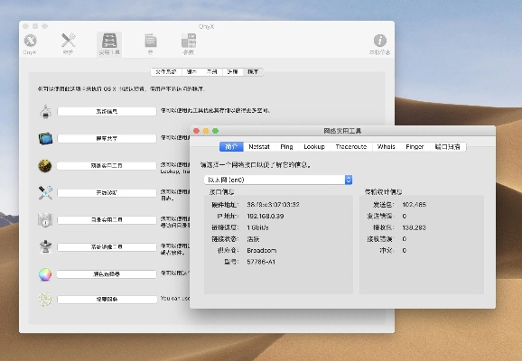Select the third segment of OnyX Utilities tabs
Viewport: 522px width, 361px height.
tap(211, 72)
